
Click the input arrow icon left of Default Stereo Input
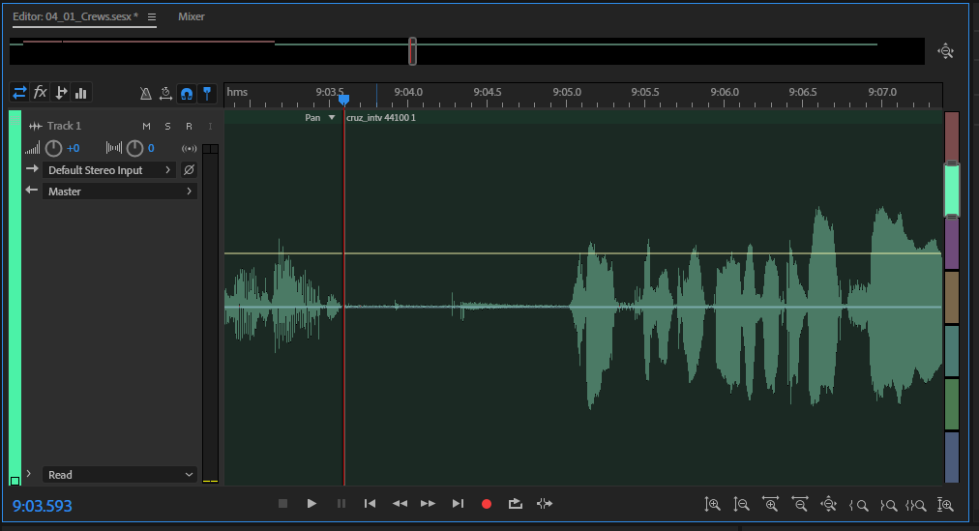coord(32,169)
